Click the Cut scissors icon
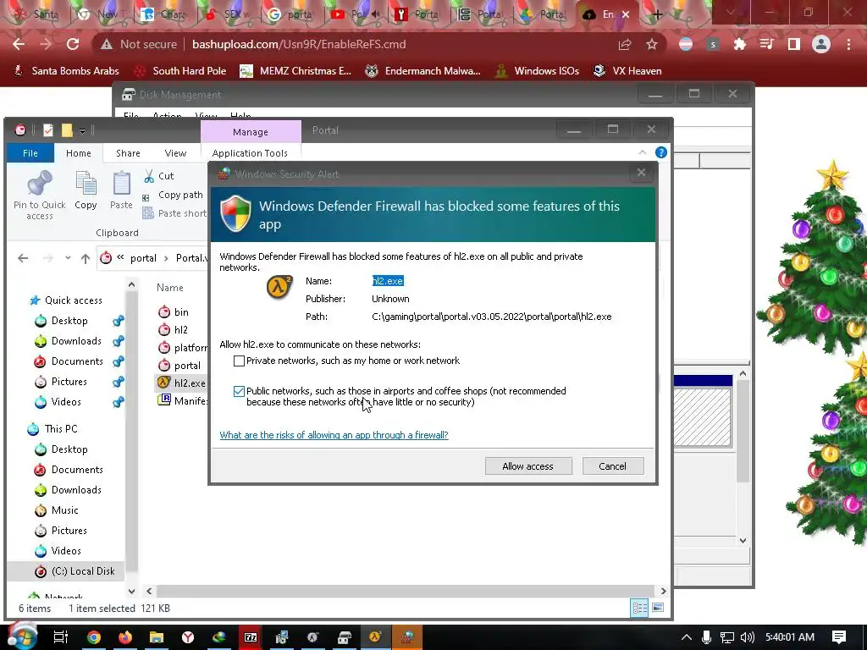The image size is (867, 650). 149,176
